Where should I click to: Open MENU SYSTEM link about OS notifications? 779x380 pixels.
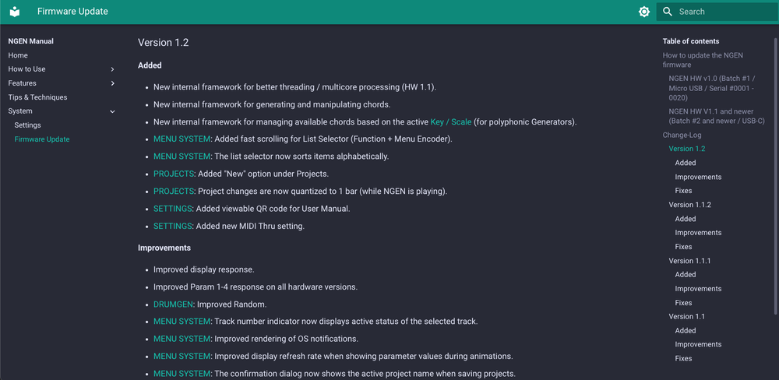[182, 339]
